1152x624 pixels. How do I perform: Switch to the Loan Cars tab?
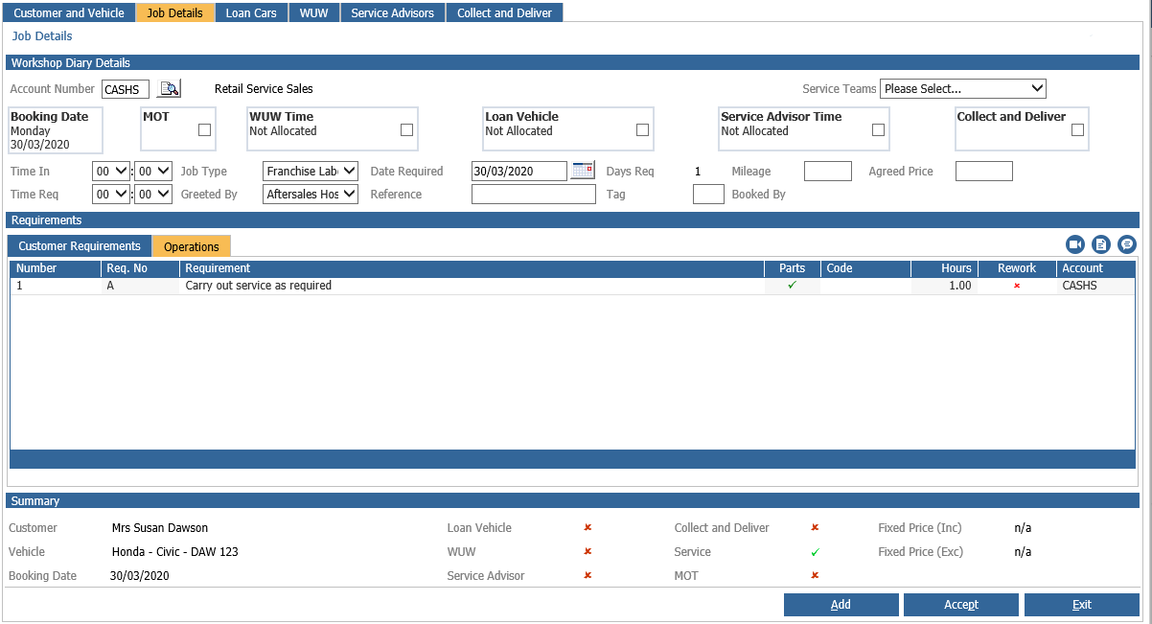[x=251, y=13]
